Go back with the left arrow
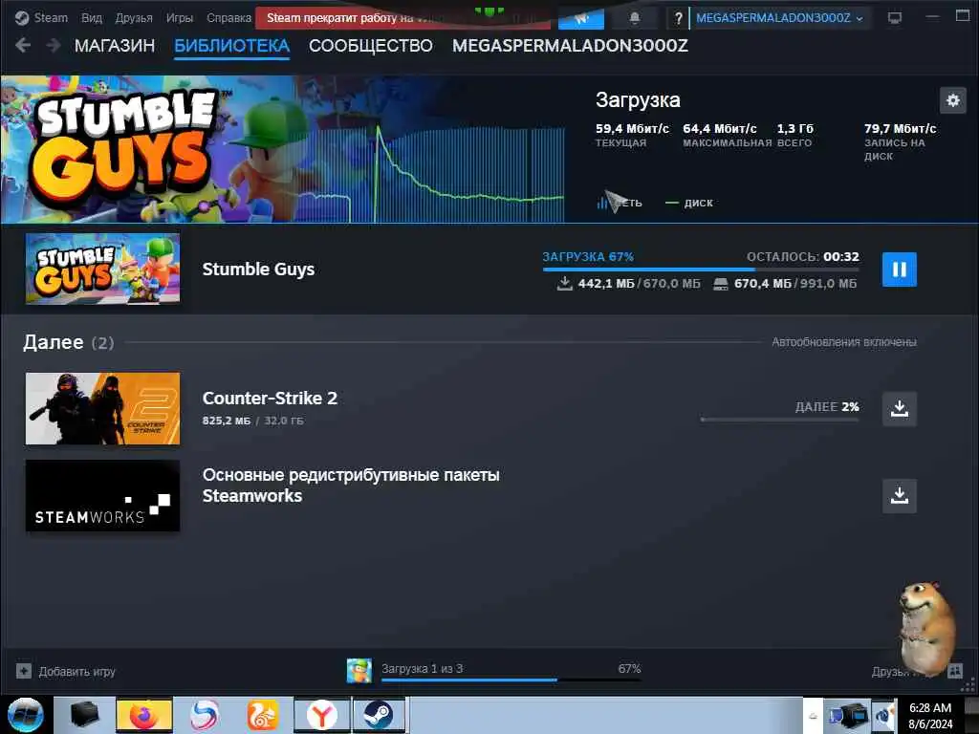The image size is (979, 734). (23, 45)
